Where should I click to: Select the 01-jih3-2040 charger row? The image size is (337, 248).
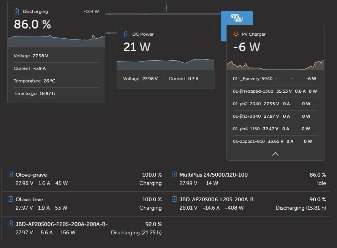pyautogui.click(x=275, y=116)
